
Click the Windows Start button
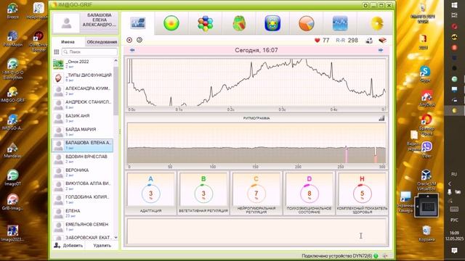tap(454, 5)
